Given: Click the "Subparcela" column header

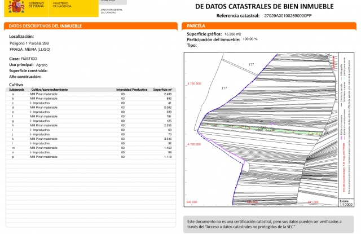Looking at the screenshot, I should 16,90.
